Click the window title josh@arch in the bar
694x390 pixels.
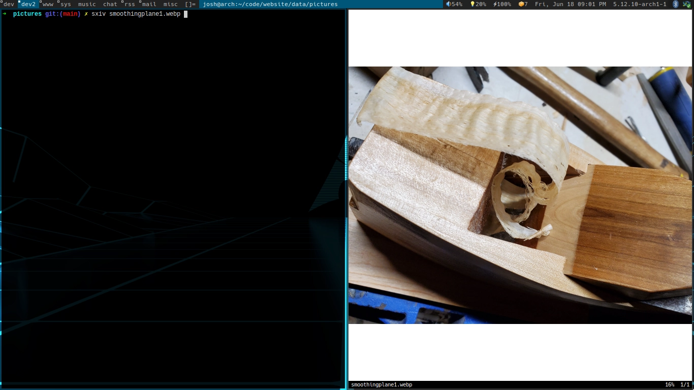point(270,4)
